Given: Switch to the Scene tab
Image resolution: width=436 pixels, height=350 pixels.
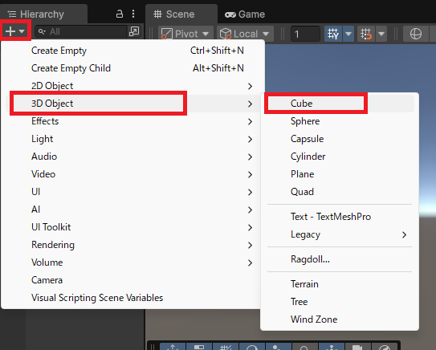Looking at the screenshot, I should coord(174,14).
